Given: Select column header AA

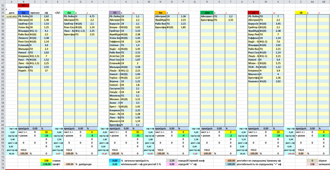Looking at the screenshot, I should [x=312, y=2].
